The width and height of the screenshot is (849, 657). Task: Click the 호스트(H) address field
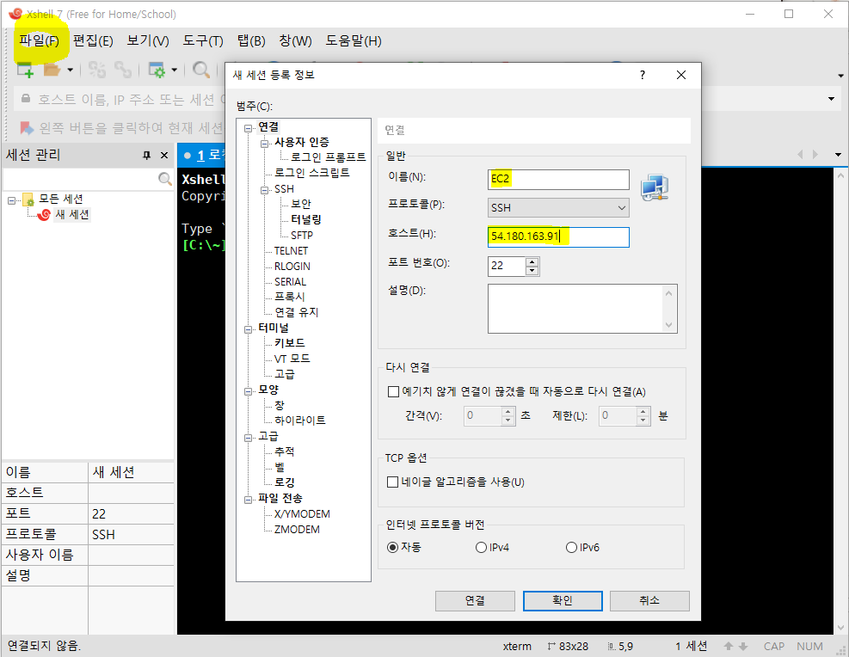558,237
